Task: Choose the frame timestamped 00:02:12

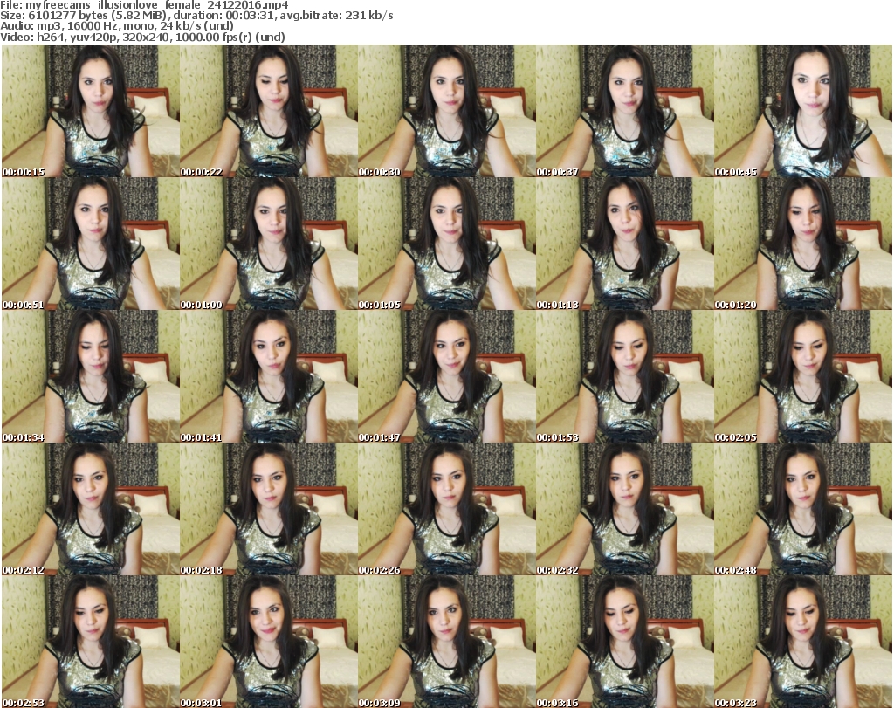Action: tap(91, 509)
